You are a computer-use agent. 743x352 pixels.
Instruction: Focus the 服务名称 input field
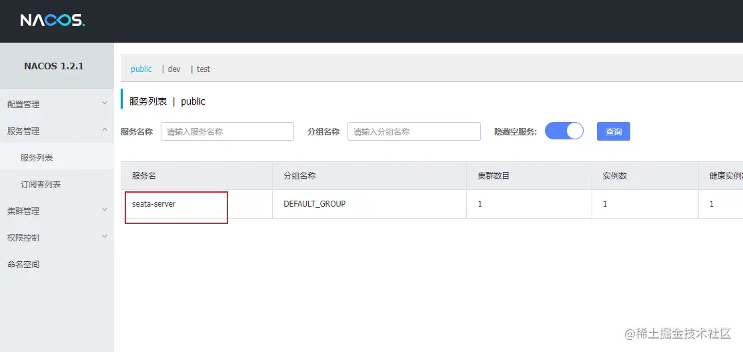[x=227, y=132]
